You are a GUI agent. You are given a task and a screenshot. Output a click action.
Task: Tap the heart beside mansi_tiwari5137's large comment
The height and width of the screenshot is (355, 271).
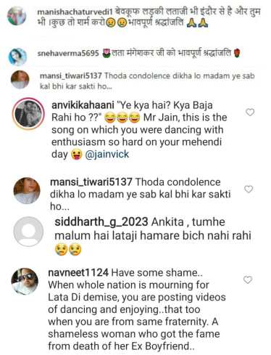coord(249,189)
